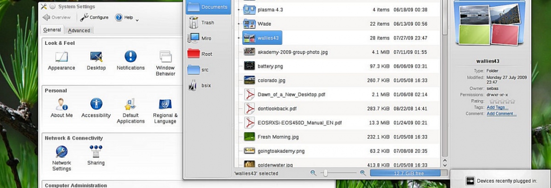Viewport: 551px width, 188px height.
Task: Adjust the icon zoom slider handle
Action: coord(326,173)
